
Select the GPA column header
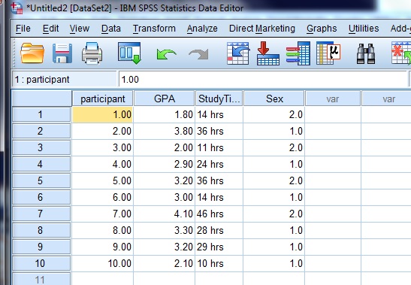165,99
